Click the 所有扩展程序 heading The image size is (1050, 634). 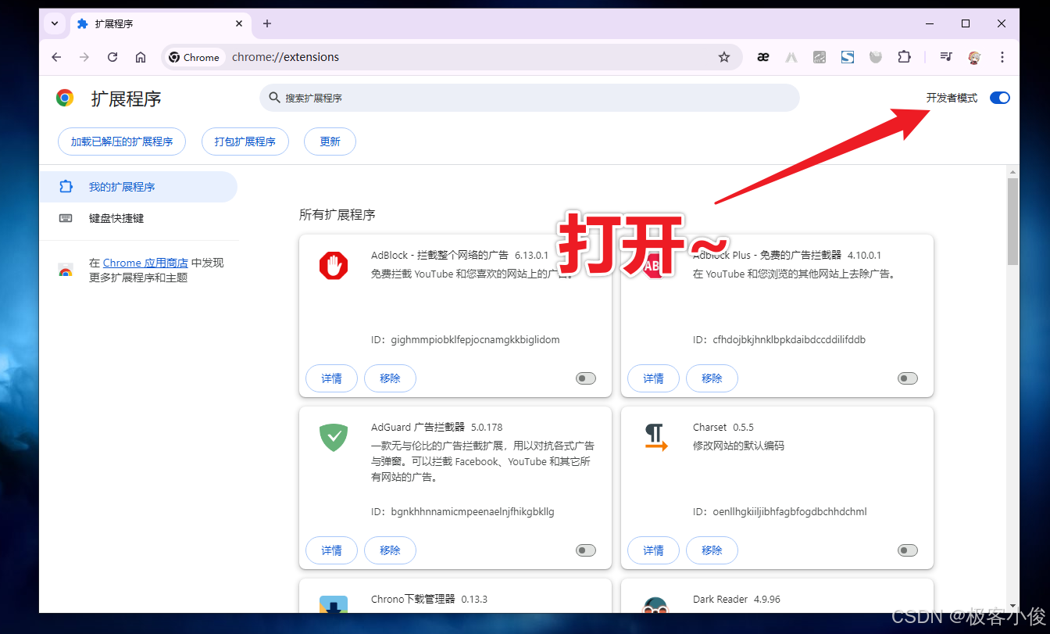pos(337,215)
